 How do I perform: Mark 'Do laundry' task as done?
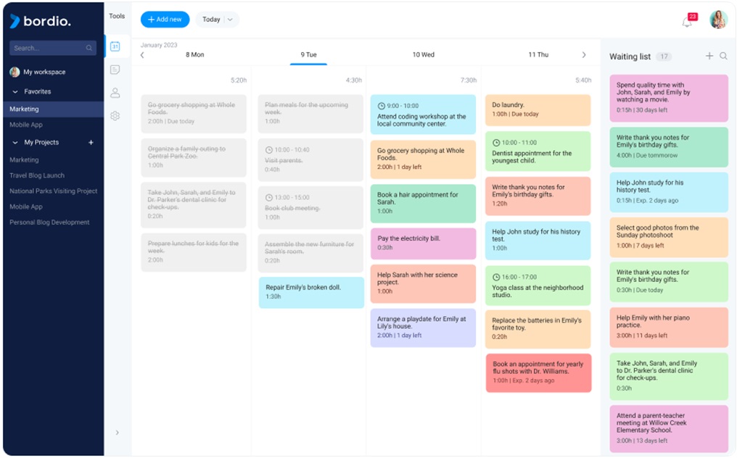(538, 110)
